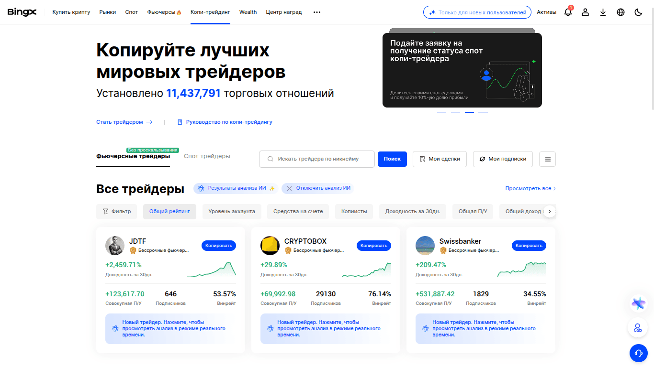Open Руководство по копи-трейдингу link
This screenshot has height=367, width=654.
(x=225, y=122)
